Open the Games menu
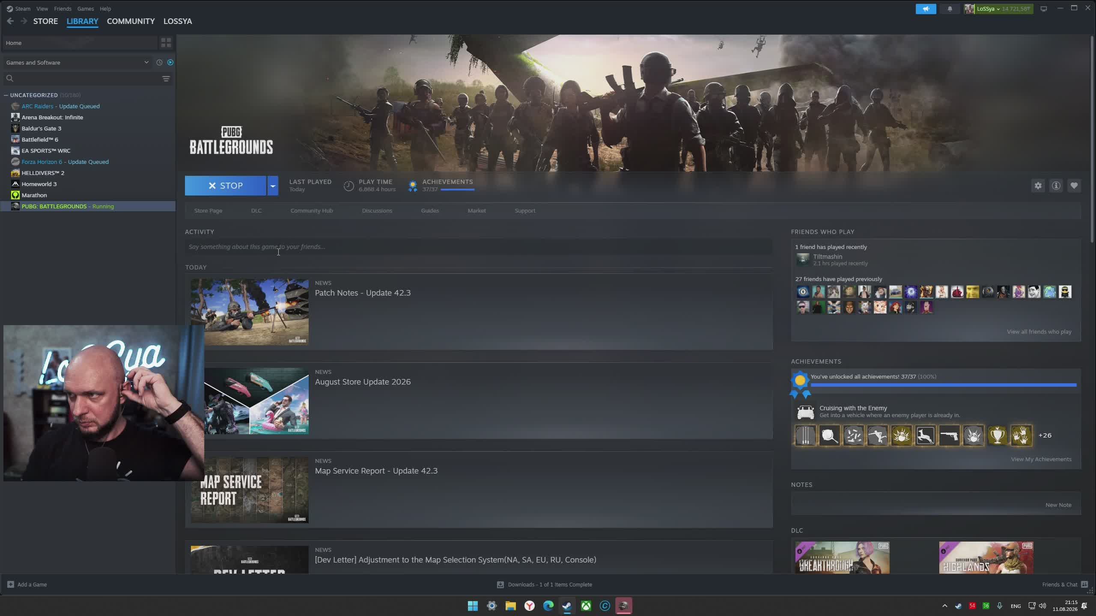 click(x=86, y=9)
